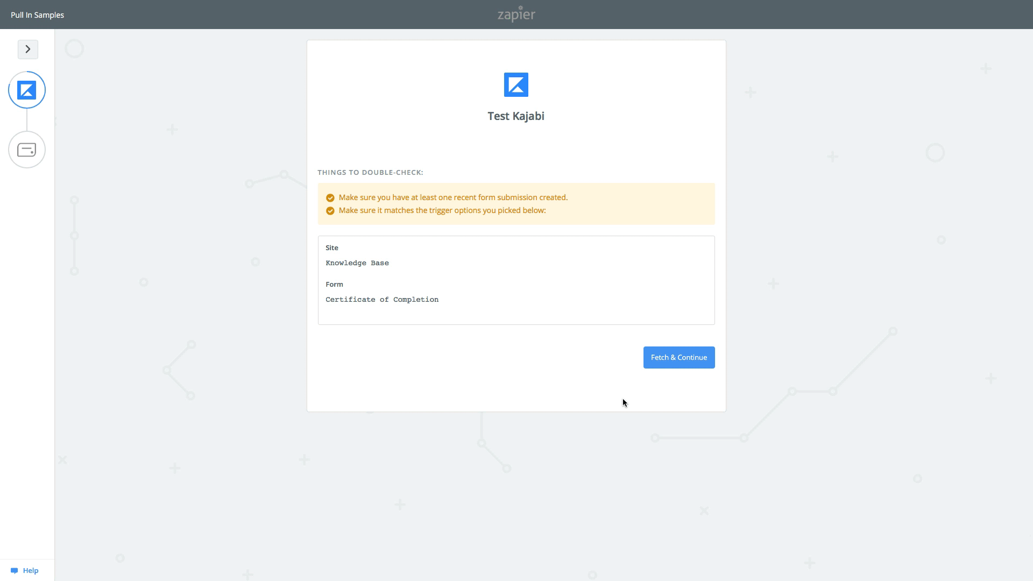Click the Things To Double-Check heading

370,173
